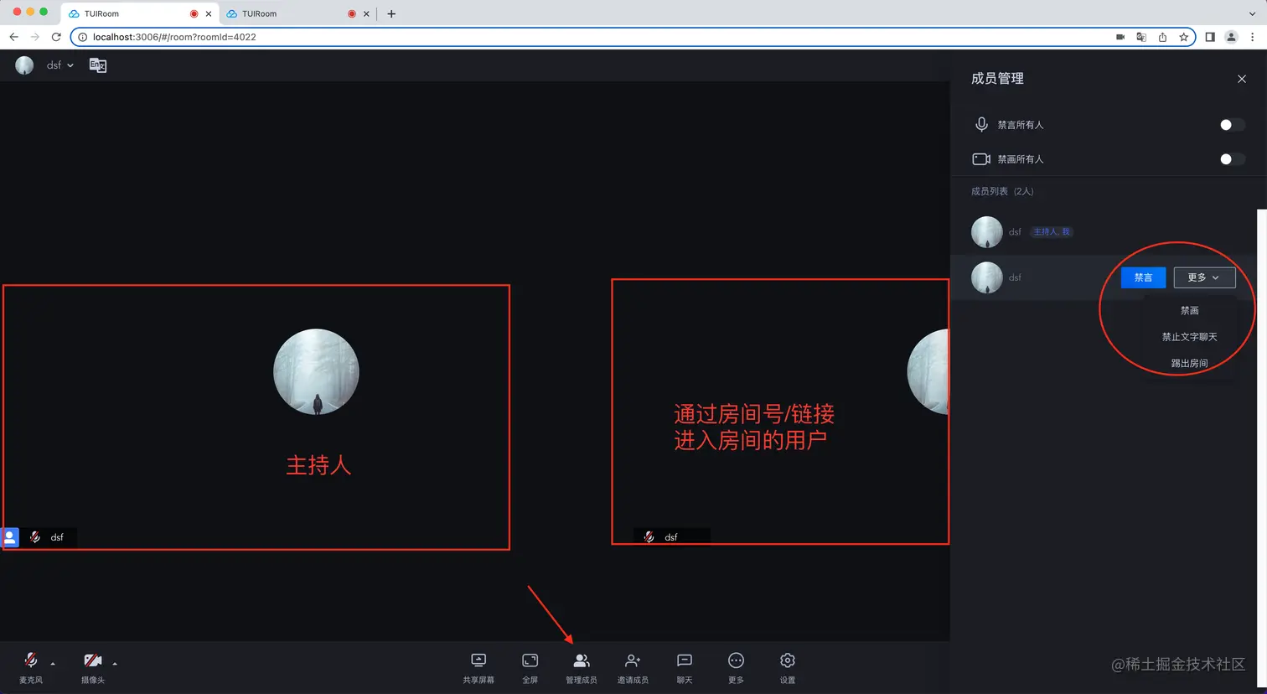Screen dimensions: 1267x694
Task: Open 更多 options in bottom toolbar
Action: (x=736, y=668)
